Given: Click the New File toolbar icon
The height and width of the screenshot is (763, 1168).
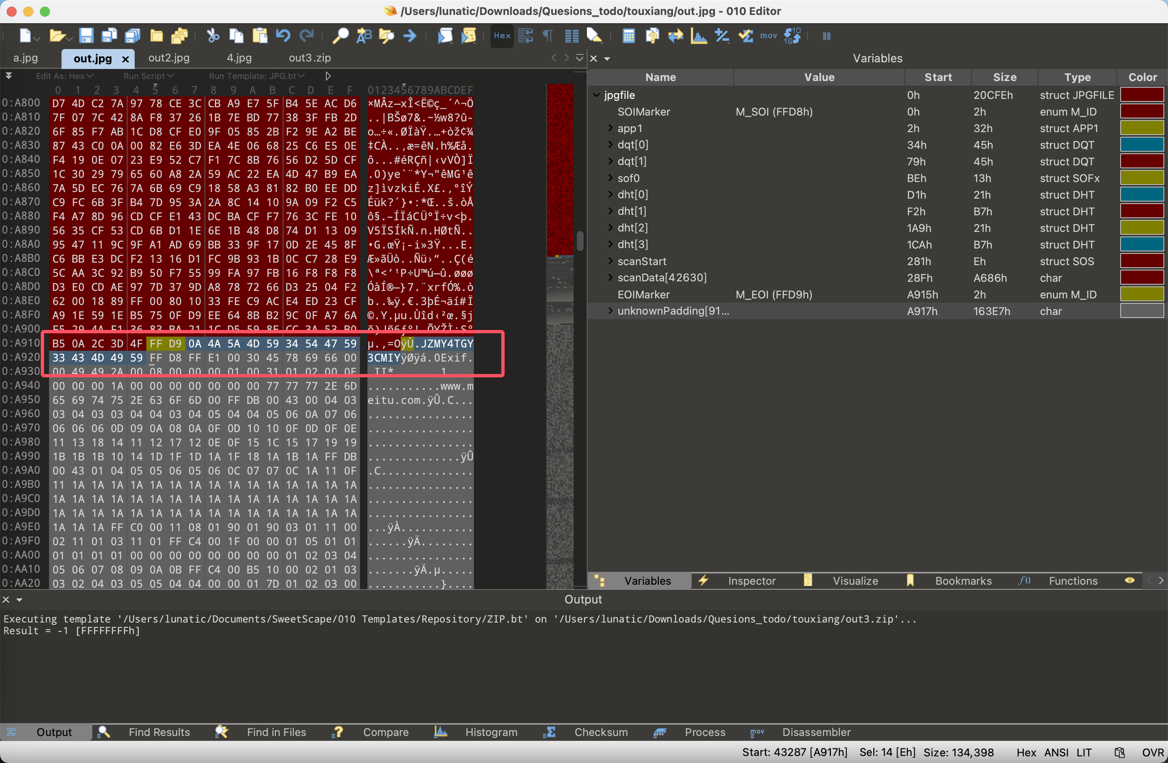Looking at the screenshot, I should (x=25, y=36).
